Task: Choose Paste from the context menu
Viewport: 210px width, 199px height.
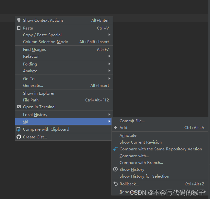Action: [x=64, y=28]
